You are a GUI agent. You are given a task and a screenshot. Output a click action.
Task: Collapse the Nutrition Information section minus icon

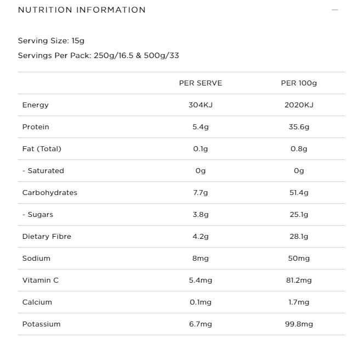(334, 10)
